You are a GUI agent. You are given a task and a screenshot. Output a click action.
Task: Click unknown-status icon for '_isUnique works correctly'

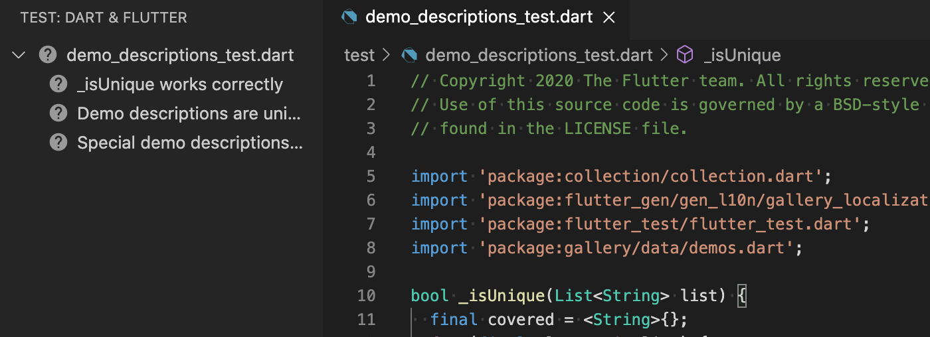coord(58,84)
